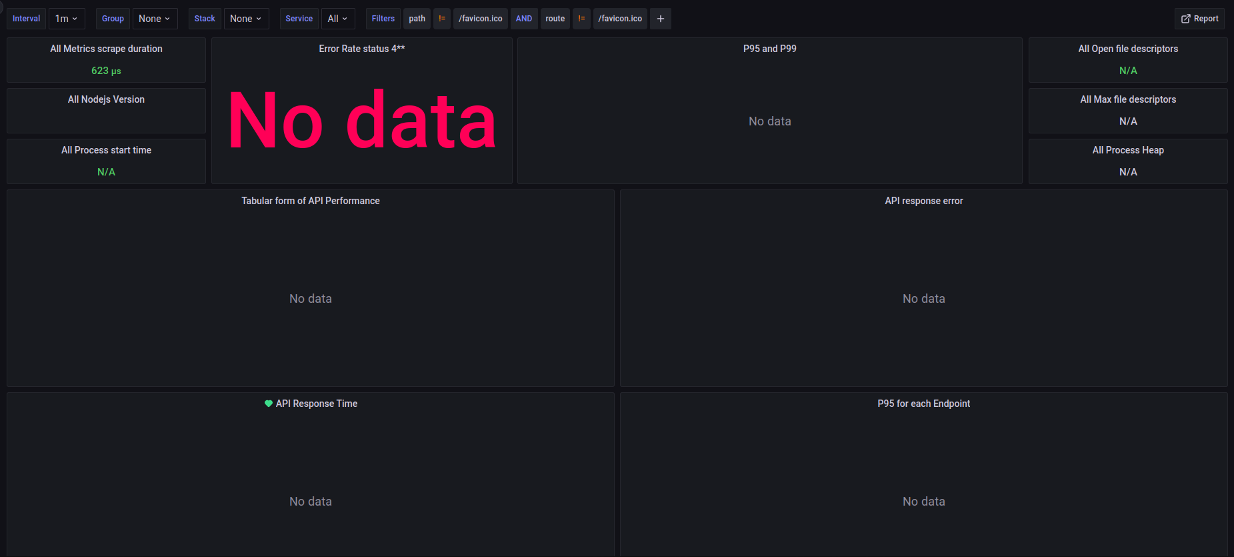Click the Filters label

click(383, 19)
